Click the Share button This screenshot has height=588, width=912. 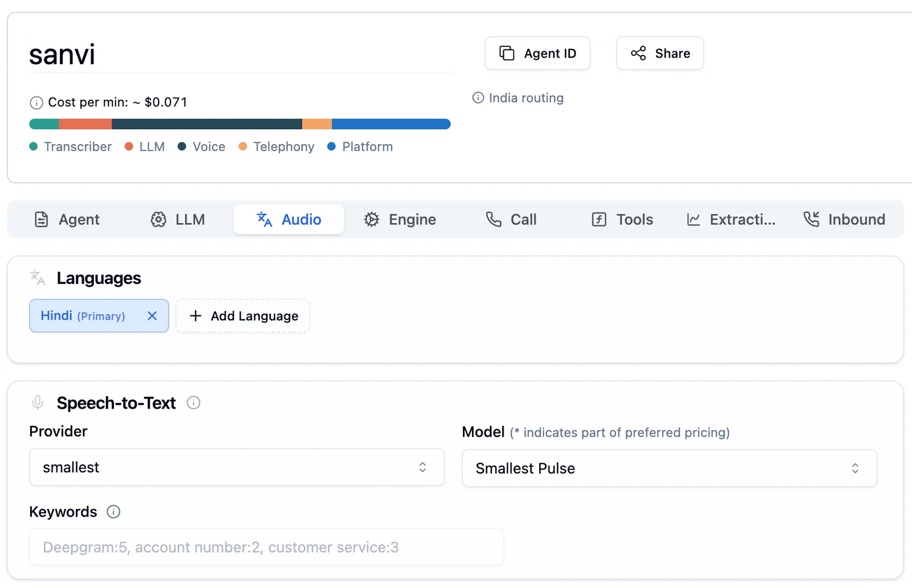660,53
